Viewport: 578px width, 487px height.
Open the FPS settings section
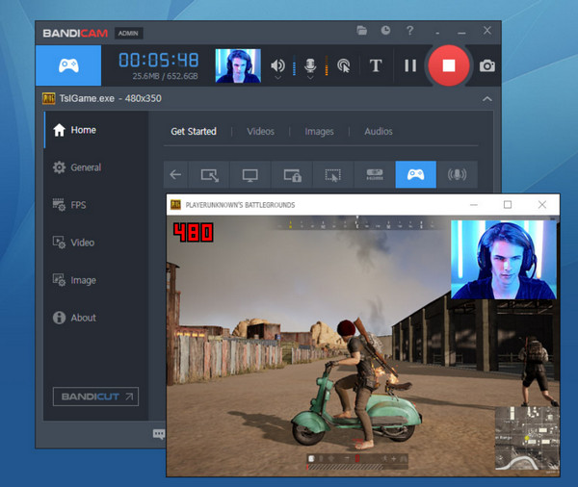coord(96,205)
